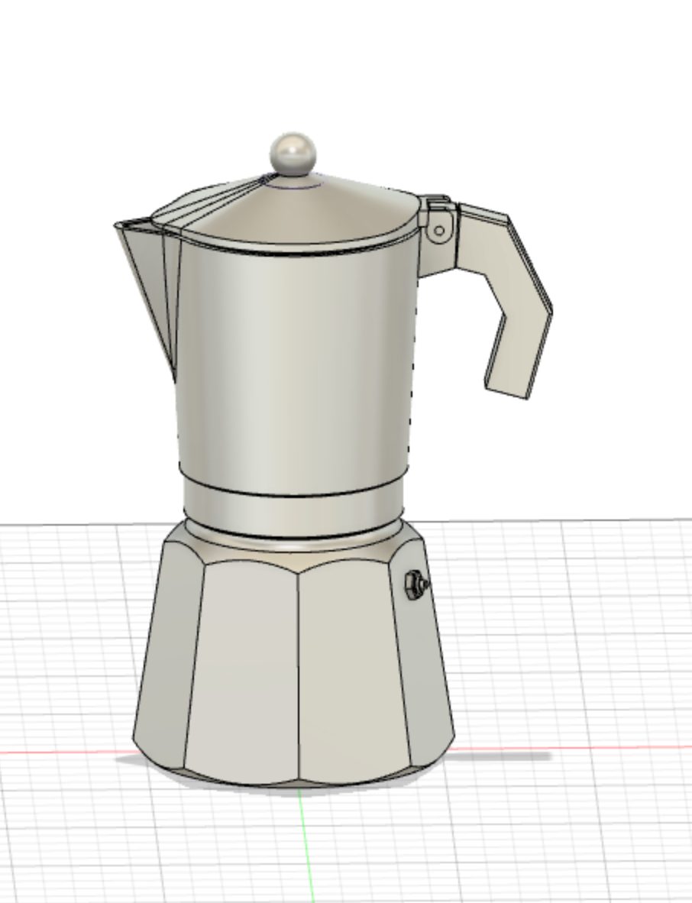The height and width of the screenshot is (903, 692).
Task: Click the far-left shaded facet of the base
Action: (x=166, y=651)
